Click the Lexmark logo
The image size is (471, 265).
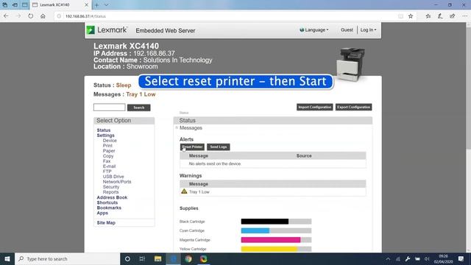click(x=107, y=30)
